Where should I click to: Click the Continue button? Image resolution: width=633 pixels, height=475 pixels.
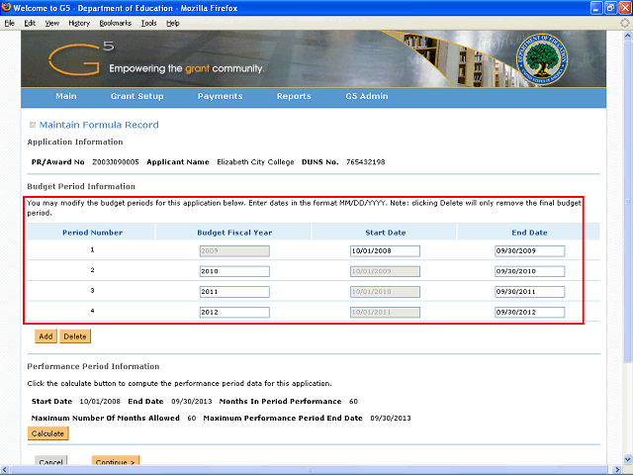pyautogui.click(x=117, y=462)
